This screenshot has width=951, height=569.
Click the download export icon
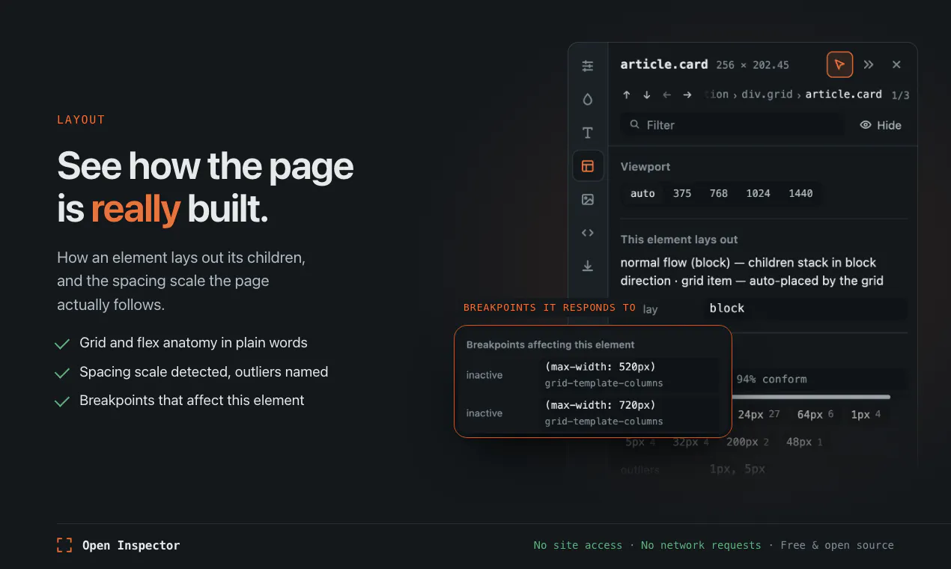(588, 266)
